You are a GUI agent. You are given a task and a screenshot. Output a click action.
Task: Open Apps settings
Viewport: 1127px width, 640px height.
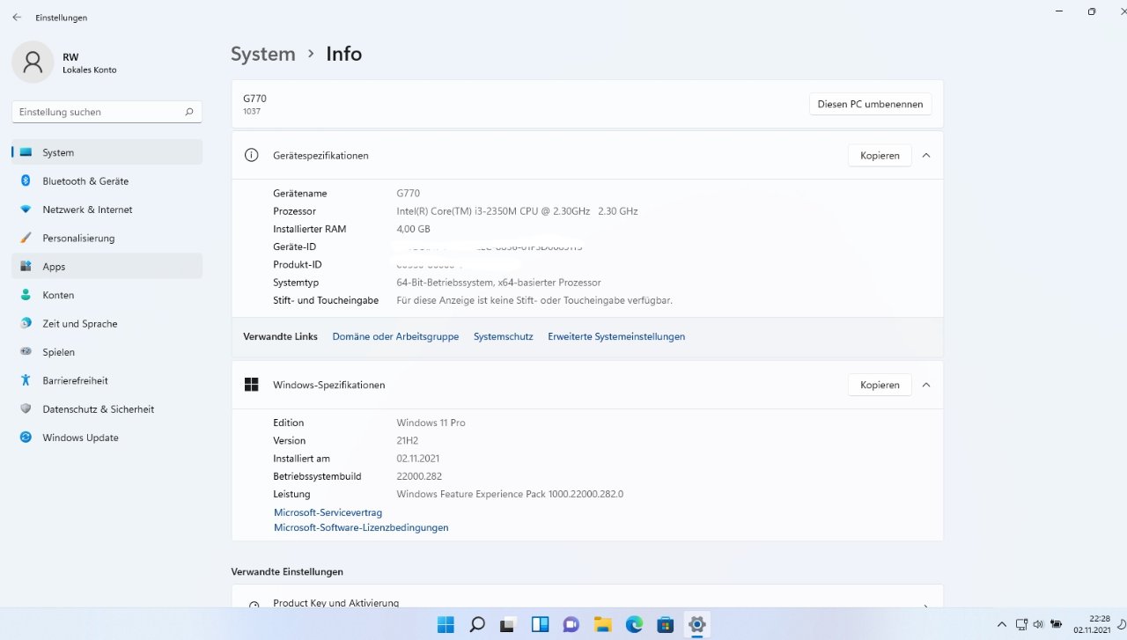[107, 266]
